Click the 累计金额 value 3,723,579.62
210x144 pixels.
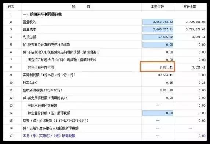pyautogui.click(x=196, y=29)
